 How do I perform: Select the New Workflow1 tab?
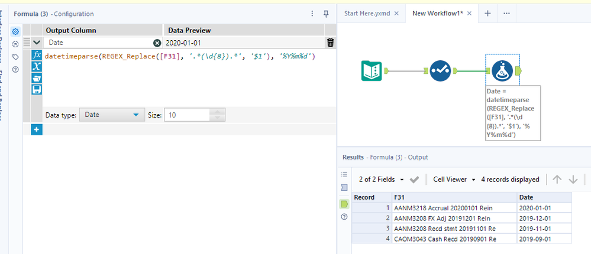pos(438,13)
